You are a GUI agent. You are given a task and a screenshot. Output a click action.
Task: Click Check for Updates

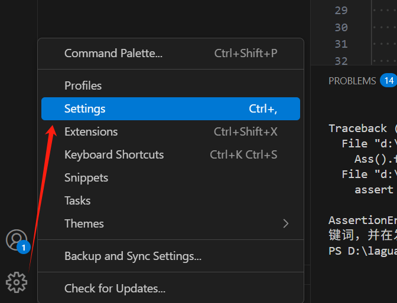tap(171, 288)
